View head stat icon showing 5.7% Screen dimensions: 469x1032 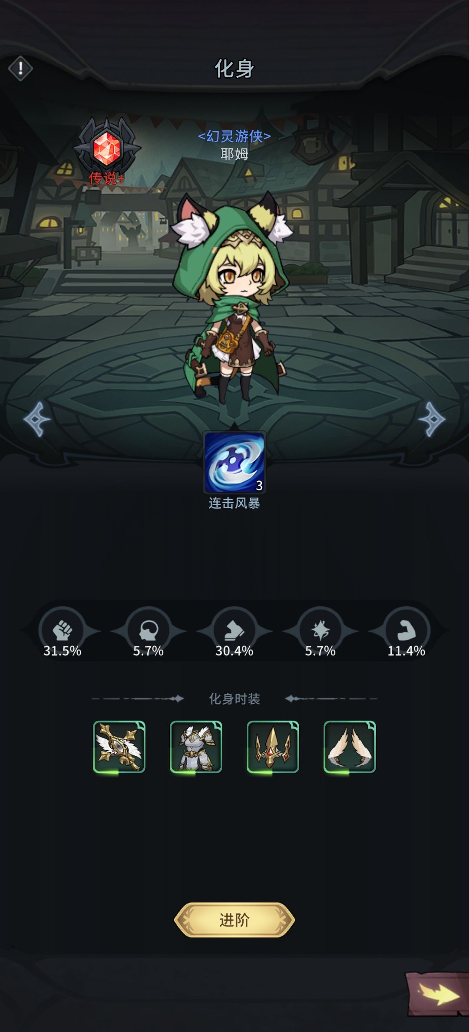point(148,632)
